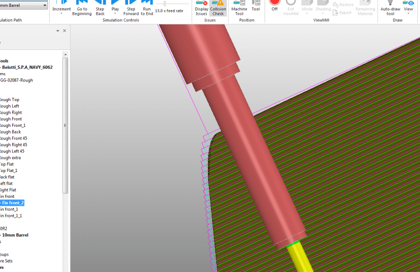Show the Machine Tool position
The image size is (420, 272).
coord(239,8)
